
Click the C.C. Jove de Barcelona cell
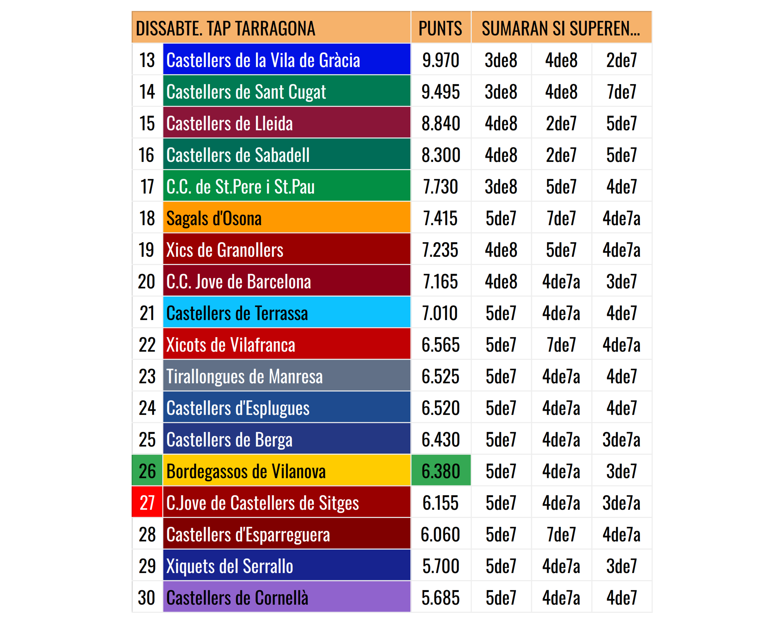[x=287, y=281]
